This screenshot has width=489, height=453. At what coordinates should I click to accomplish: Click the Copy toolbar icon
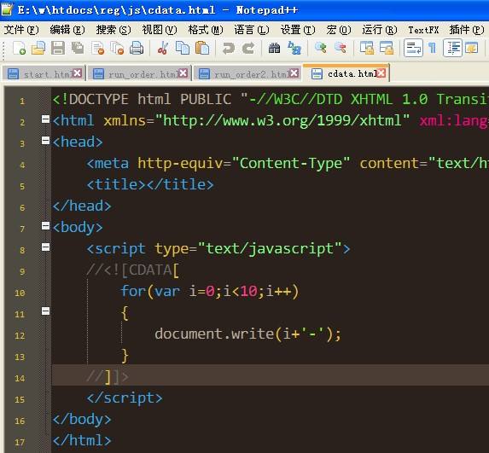[x=183, y=49]
